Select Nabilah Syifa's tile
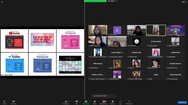 (x=137, y=52)
